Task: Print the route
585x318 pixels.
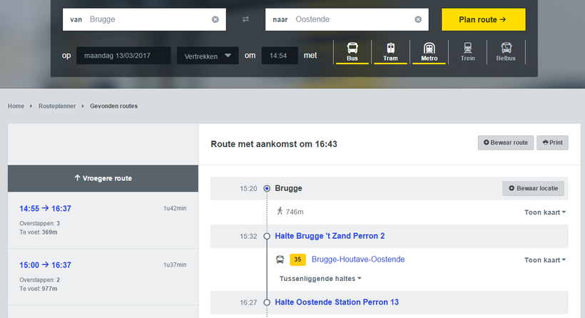Action: coord(552,143)
